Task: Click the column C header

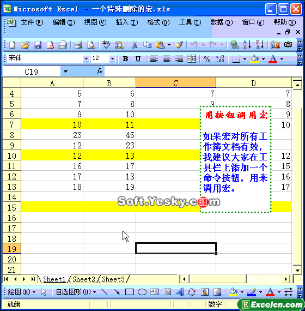Action: 176,83
